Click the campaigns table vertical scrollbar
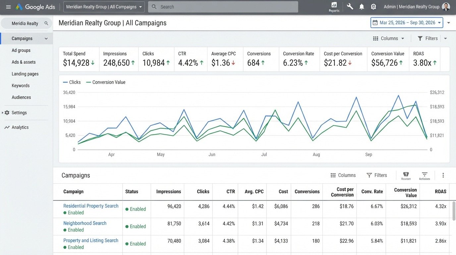456x255 pixels. click(x=454, y=212)
